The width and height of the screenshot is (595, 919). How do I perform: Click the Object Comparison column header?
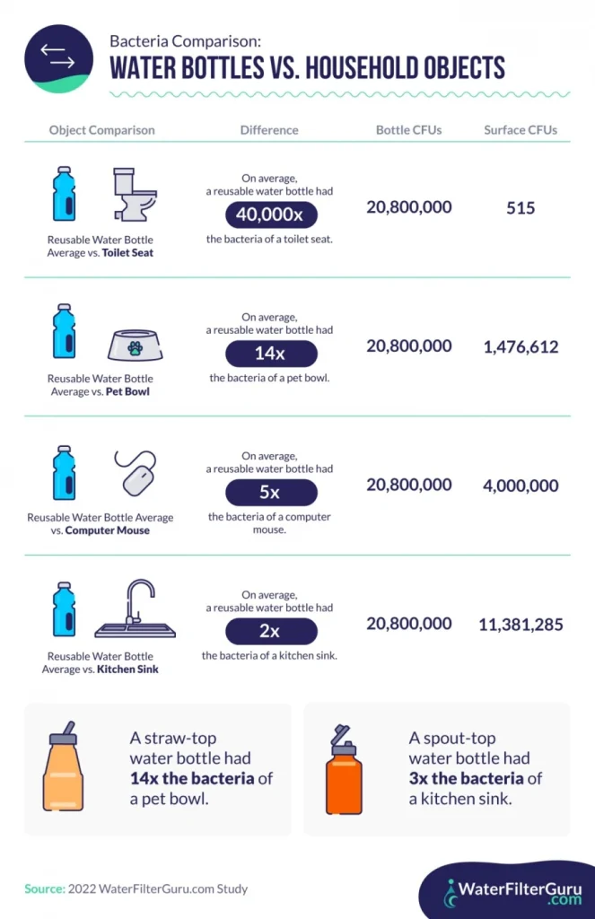tap(101, 130)
